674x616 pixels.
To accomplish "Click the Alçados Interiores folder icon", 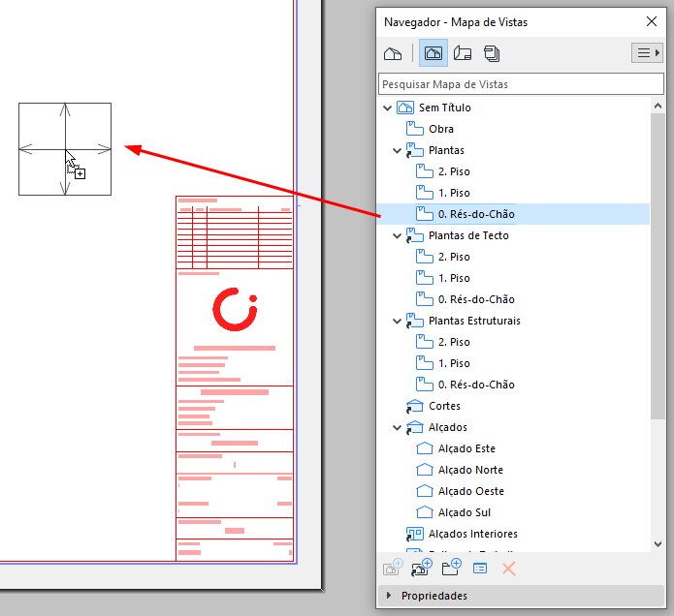I will 415,534.
